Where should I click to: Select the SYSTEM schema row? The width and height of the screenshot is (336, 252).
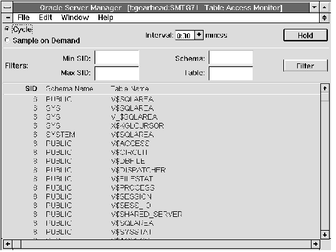pos(162,135)
